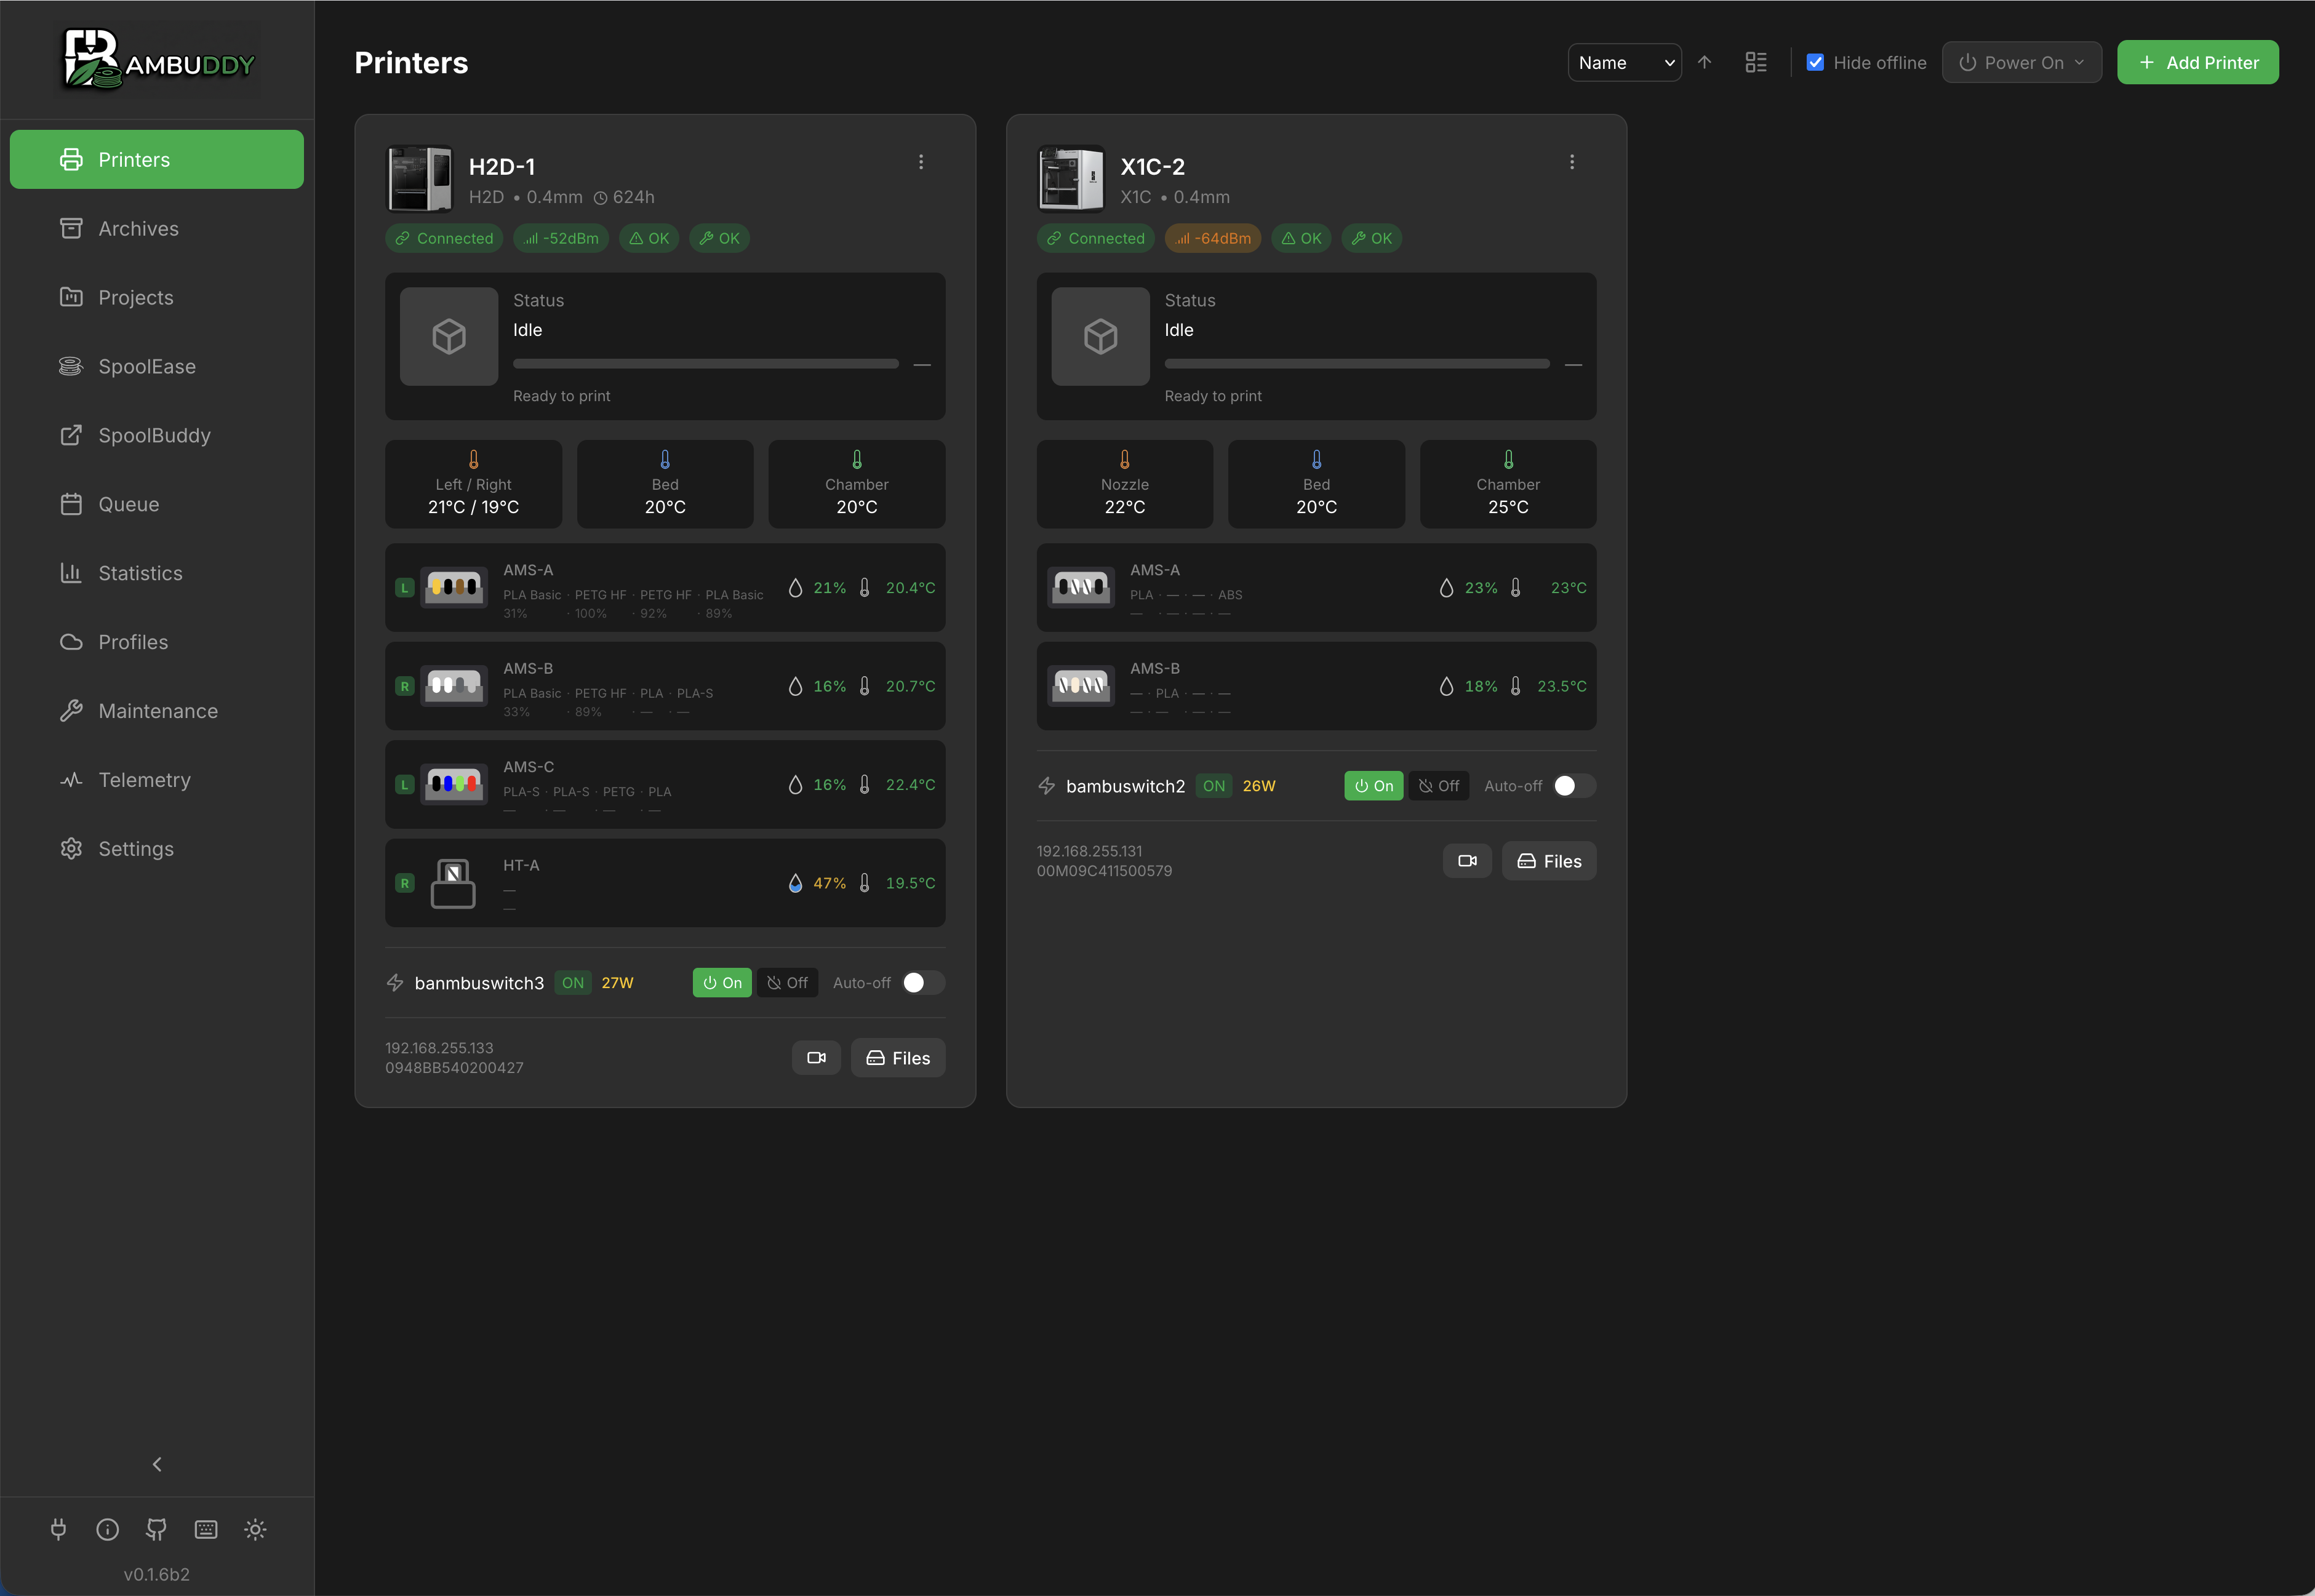
Task: Toggle light/dark theme with the sun icon
Action: pyautogui.click(x=255, y=1529)
